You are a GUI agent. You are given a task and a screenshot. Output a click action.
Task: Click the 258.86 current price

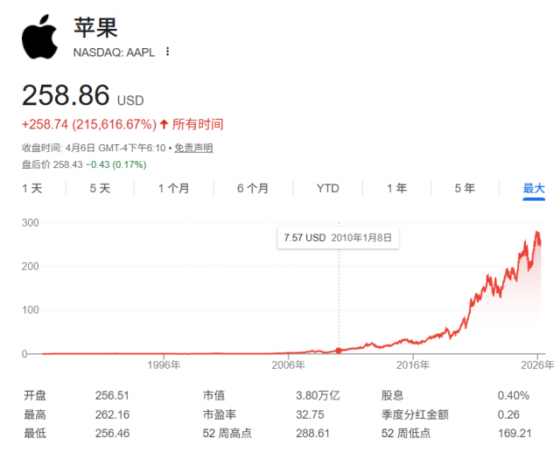click(66, 95)
